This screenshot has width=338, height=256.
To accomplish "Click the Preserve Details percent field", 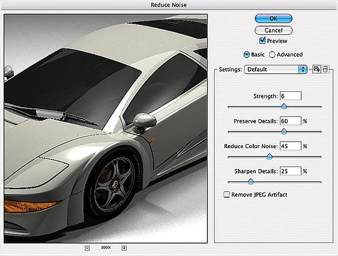I will [291, 121].
